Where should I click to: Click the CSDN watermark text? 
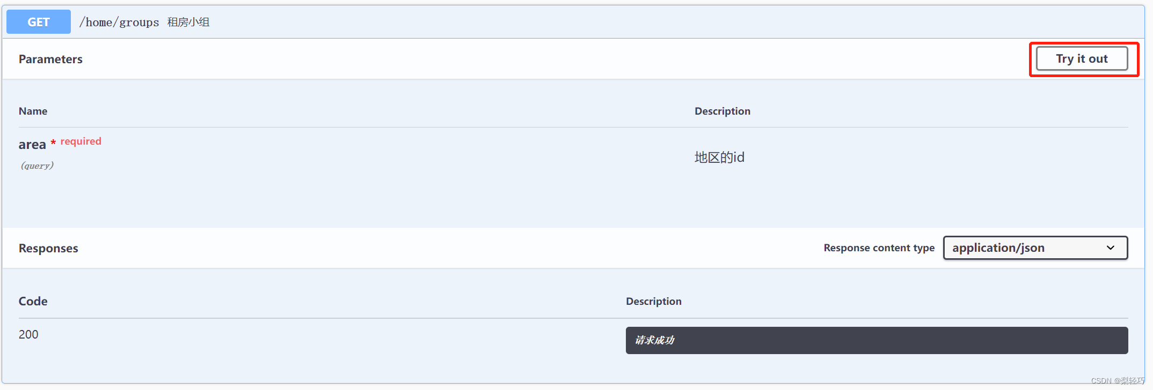(x=1117, y=381)
